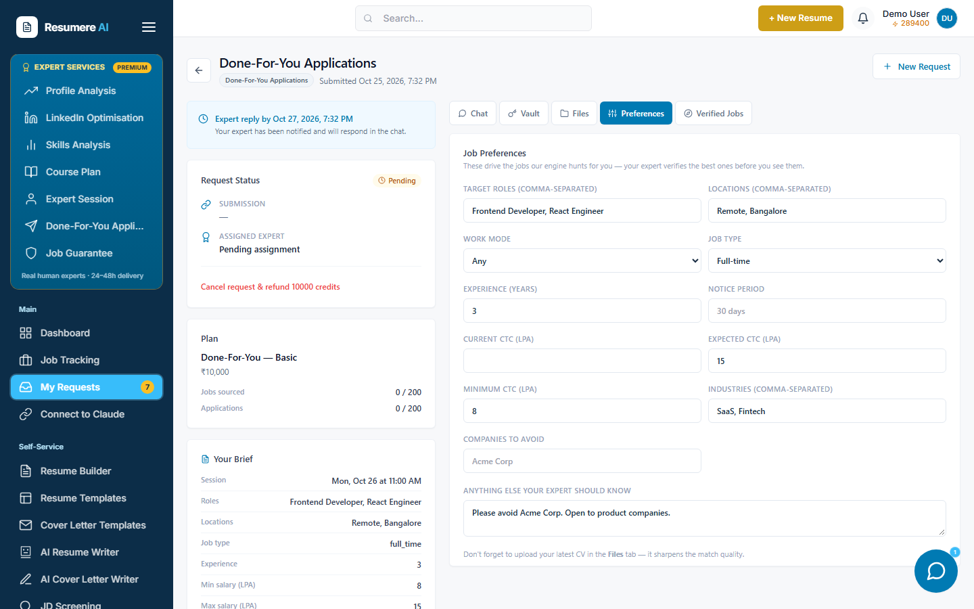This screenshot has height=609, width=974.
Task: Open Skills Analysis
Action: click(87, 145)
